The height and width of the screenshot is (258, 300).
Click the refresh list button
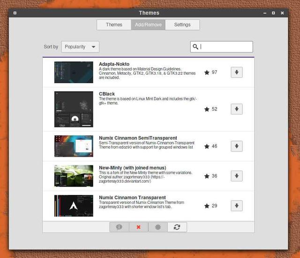click(177, 227)
